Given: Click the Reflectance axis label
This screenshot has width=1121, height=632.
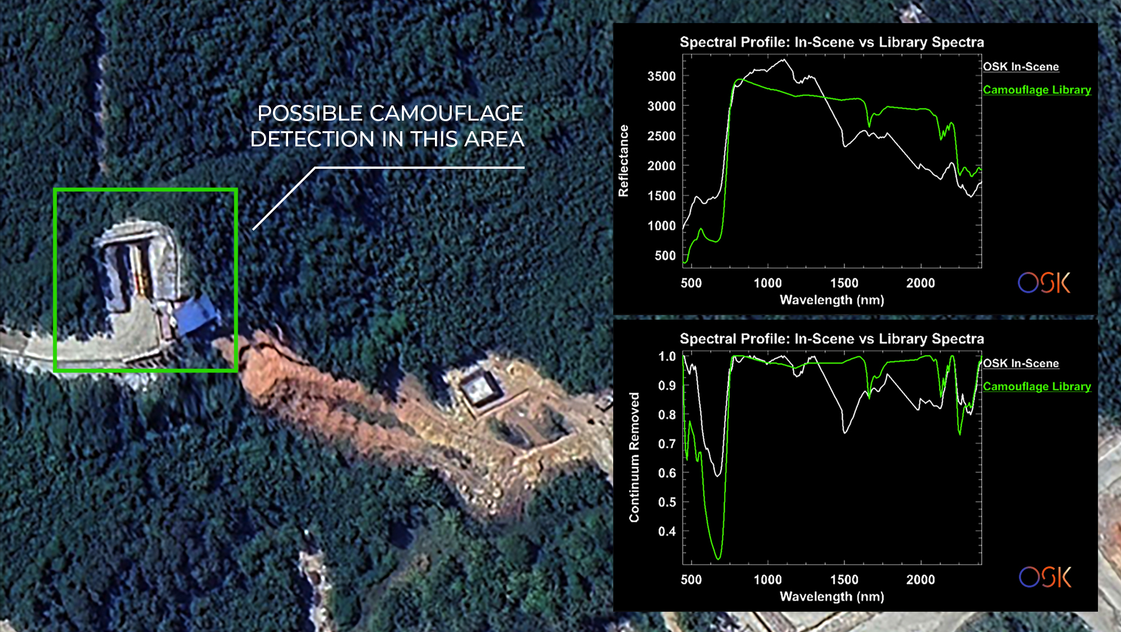Looking at the screenshot, I should [x=623, y=161].
